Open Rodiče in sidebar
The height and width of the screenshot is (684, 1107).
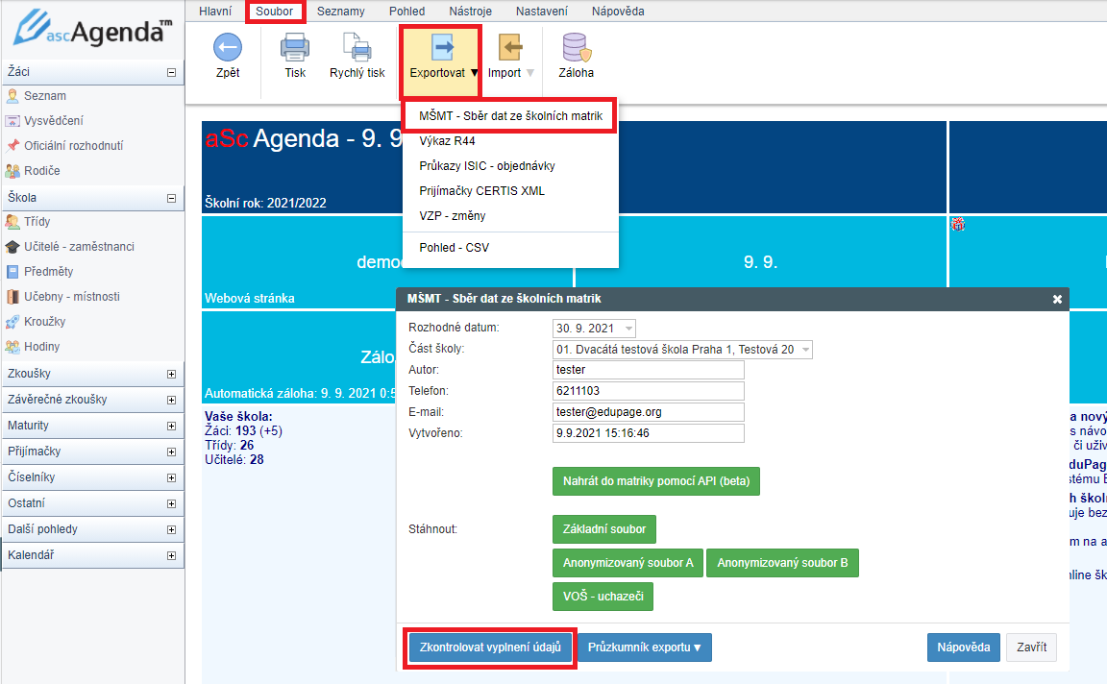tap(41, 171)
